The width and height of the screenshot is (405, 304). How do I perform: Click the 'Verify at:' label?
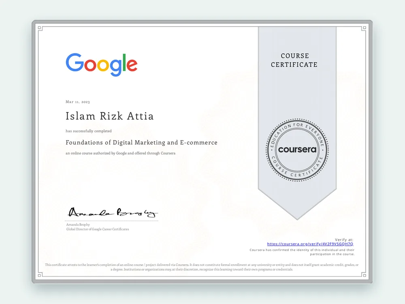tap(344, 240)
